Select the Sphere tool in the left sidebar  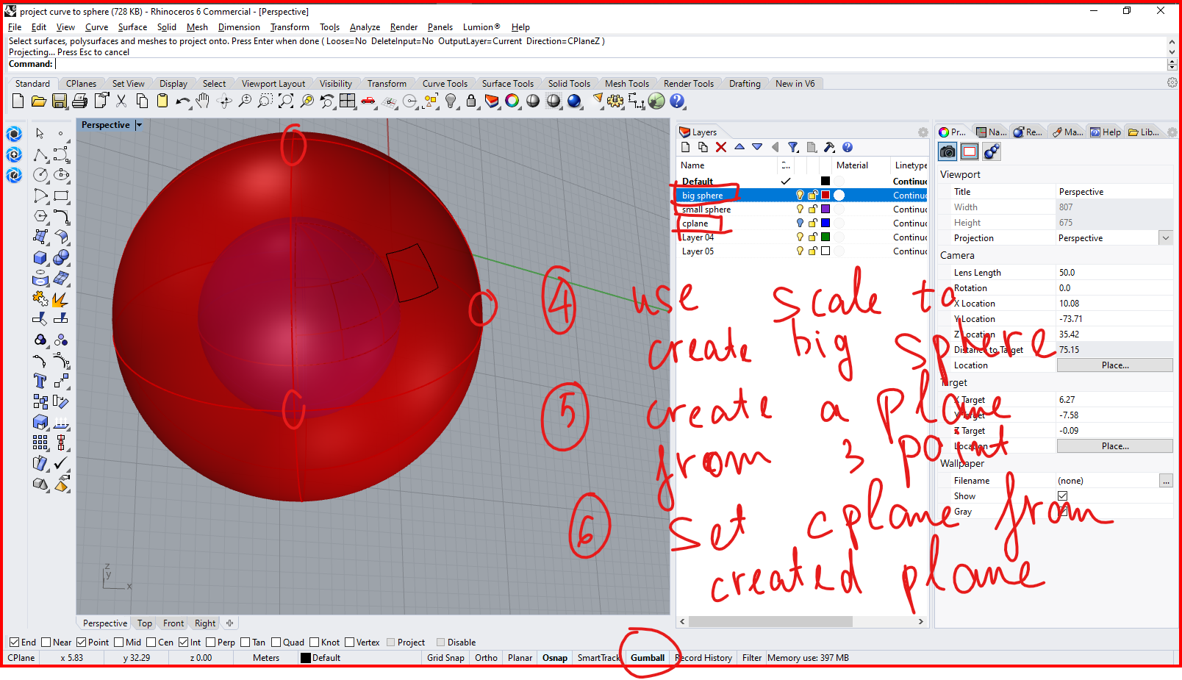pyautogui.click(x=62, y=258)
